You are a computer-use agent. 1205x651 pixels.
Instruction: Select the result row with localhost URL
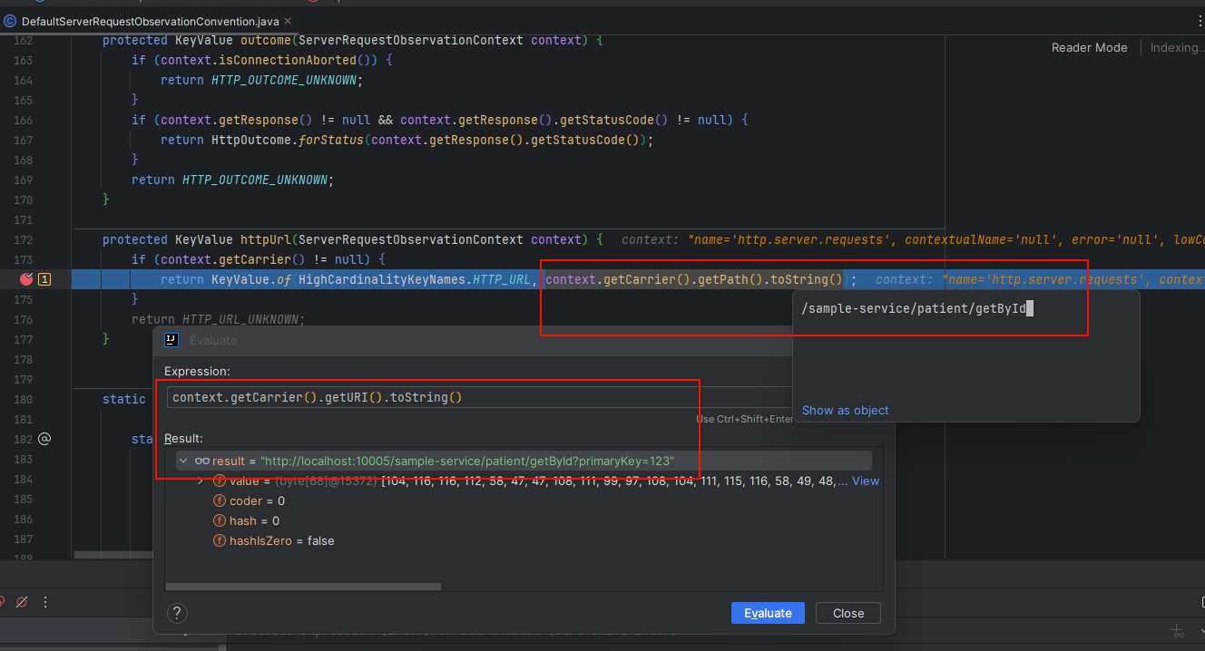point(524,461)
